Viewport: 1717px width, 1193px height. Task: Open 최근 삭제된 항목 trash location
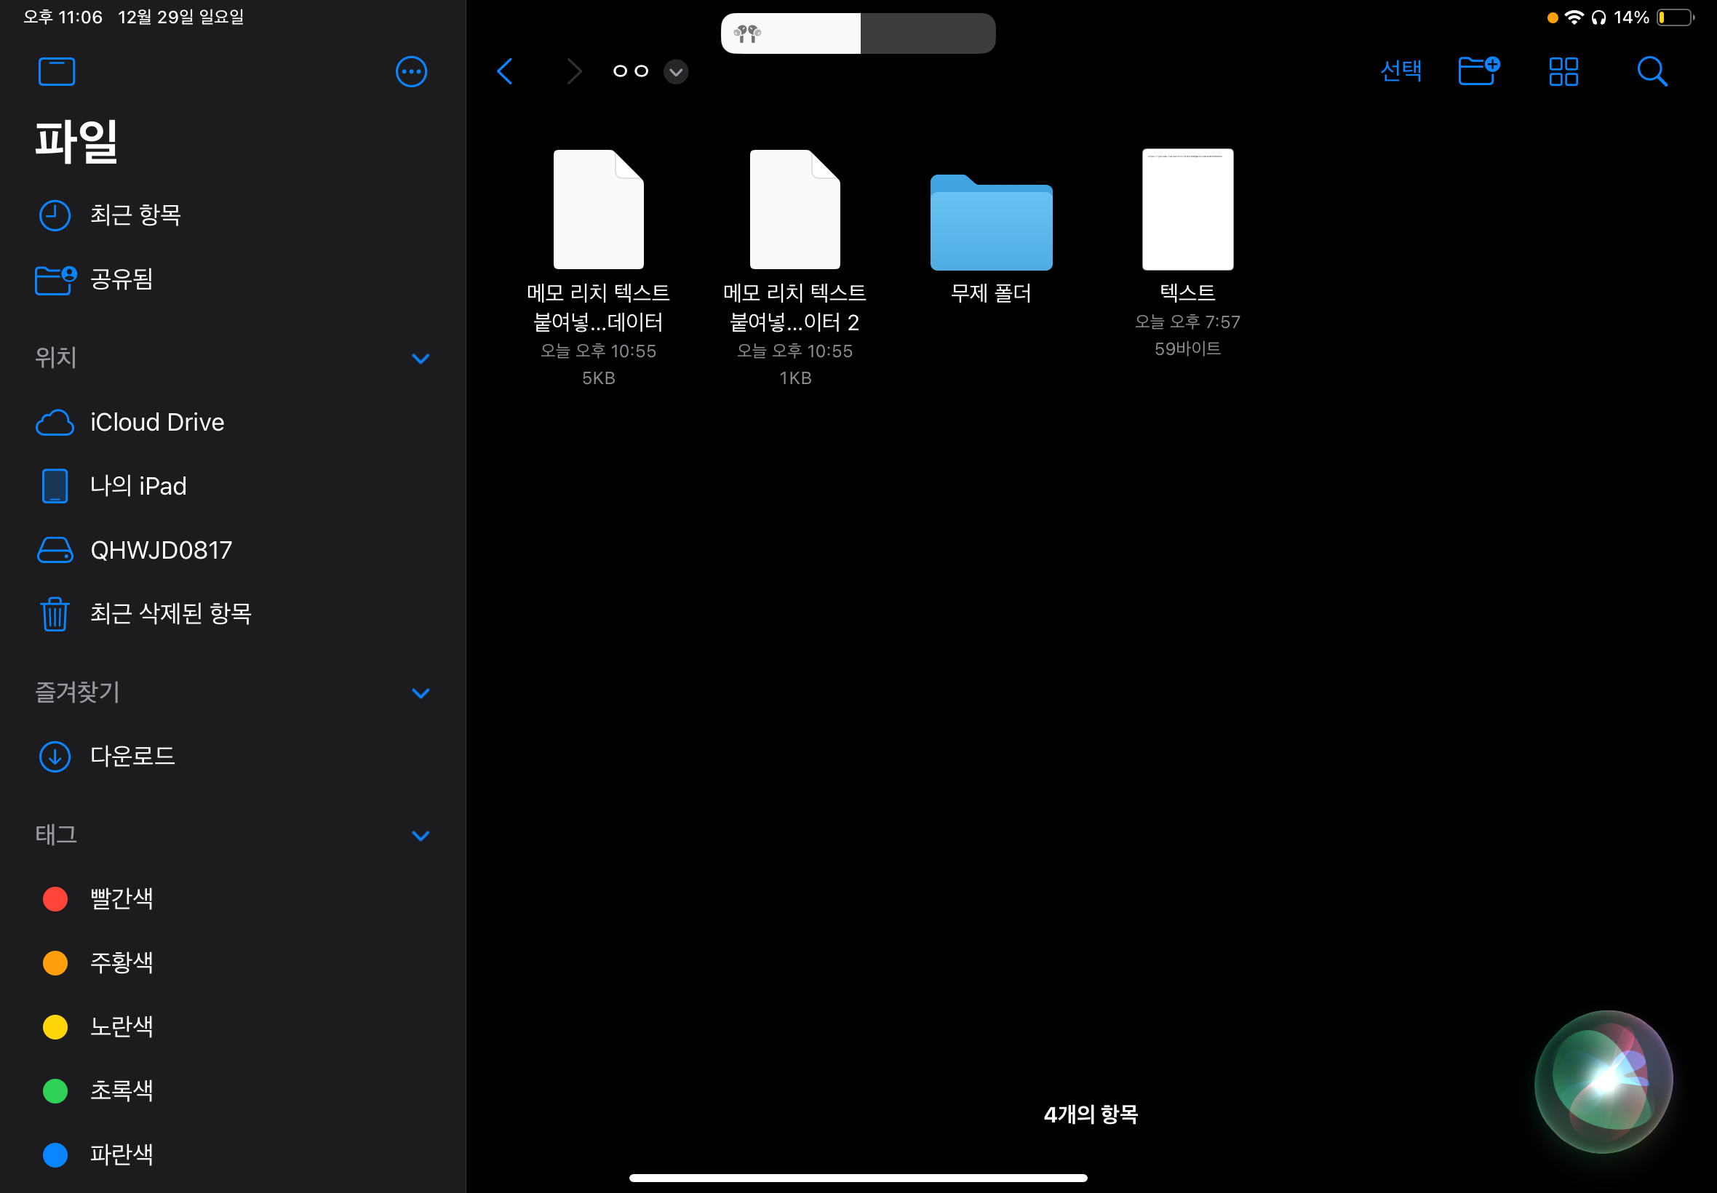[x=170, y=614]
